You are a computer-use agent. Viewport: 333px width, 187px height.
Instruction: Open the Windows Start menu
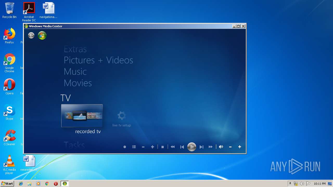point(7,184)
